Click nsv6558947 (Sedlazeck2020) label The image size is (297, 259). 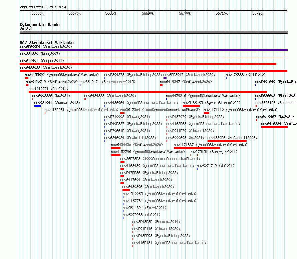click(189, 75)
